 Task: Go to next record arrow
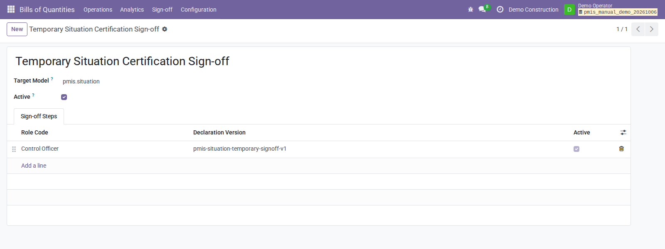pyautogui.click(x=652, y=29)
